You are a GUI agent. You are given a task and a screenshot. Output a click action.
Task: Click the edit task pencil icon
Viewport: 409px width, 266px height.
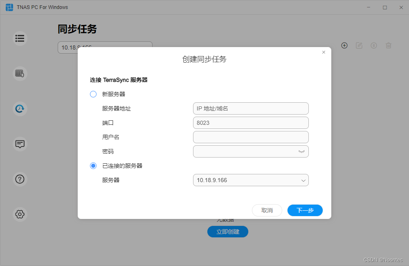(x=359, y=45)
